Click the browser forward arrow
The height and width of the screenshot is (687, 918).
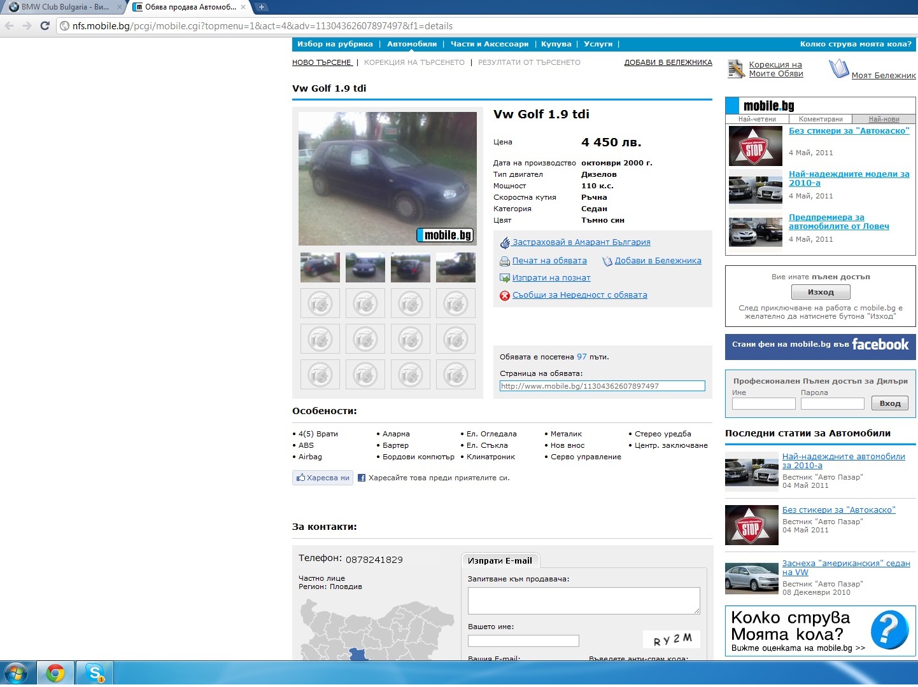pyautogui.click(x=27, y=26)
